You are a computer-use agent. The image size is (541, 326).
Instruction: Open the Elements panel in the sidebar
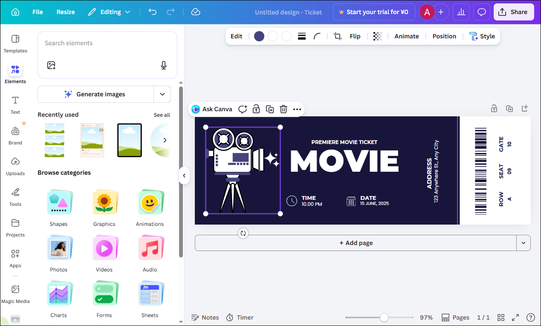point(15,72)
